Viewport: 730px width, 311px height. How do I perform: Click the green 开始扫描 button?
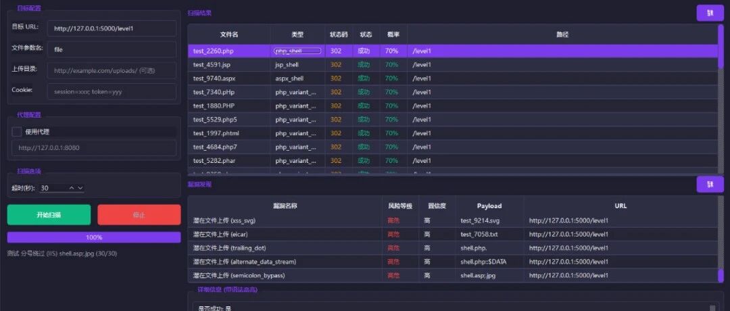click(x=49, y=214)
